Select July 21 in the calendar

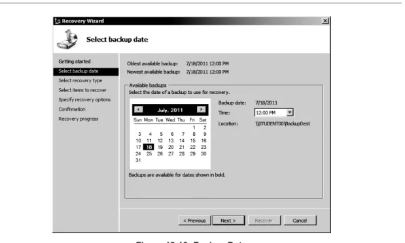[182, 147]
